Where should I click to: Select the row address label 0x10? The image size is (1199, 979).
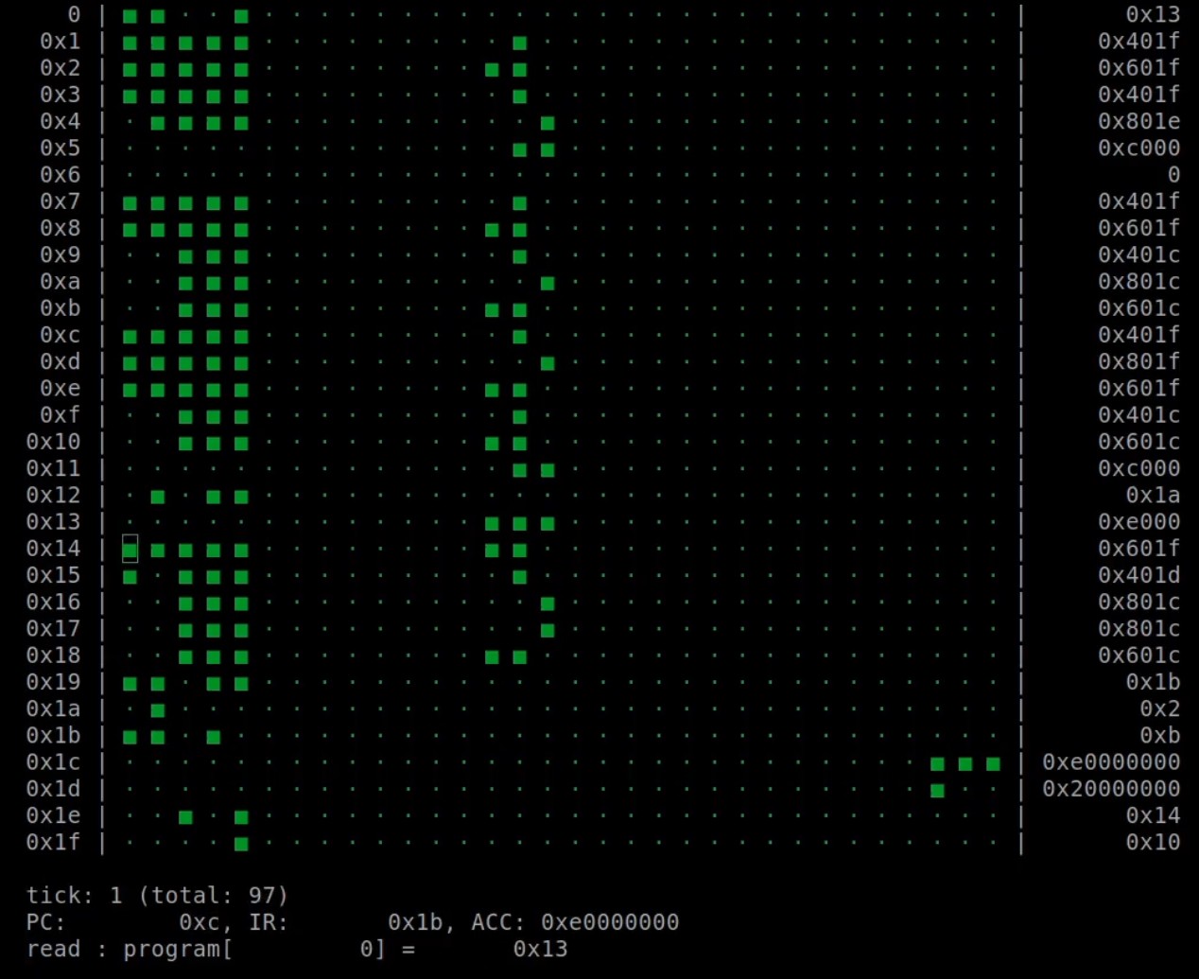pos(53,442)
